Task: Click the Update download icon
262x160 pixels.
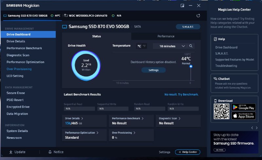Action: [x=11, y=152]
